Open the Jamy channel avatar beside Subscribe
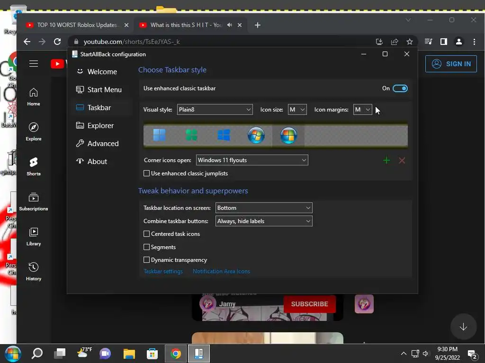485x363 pixels. click(208, 304)
